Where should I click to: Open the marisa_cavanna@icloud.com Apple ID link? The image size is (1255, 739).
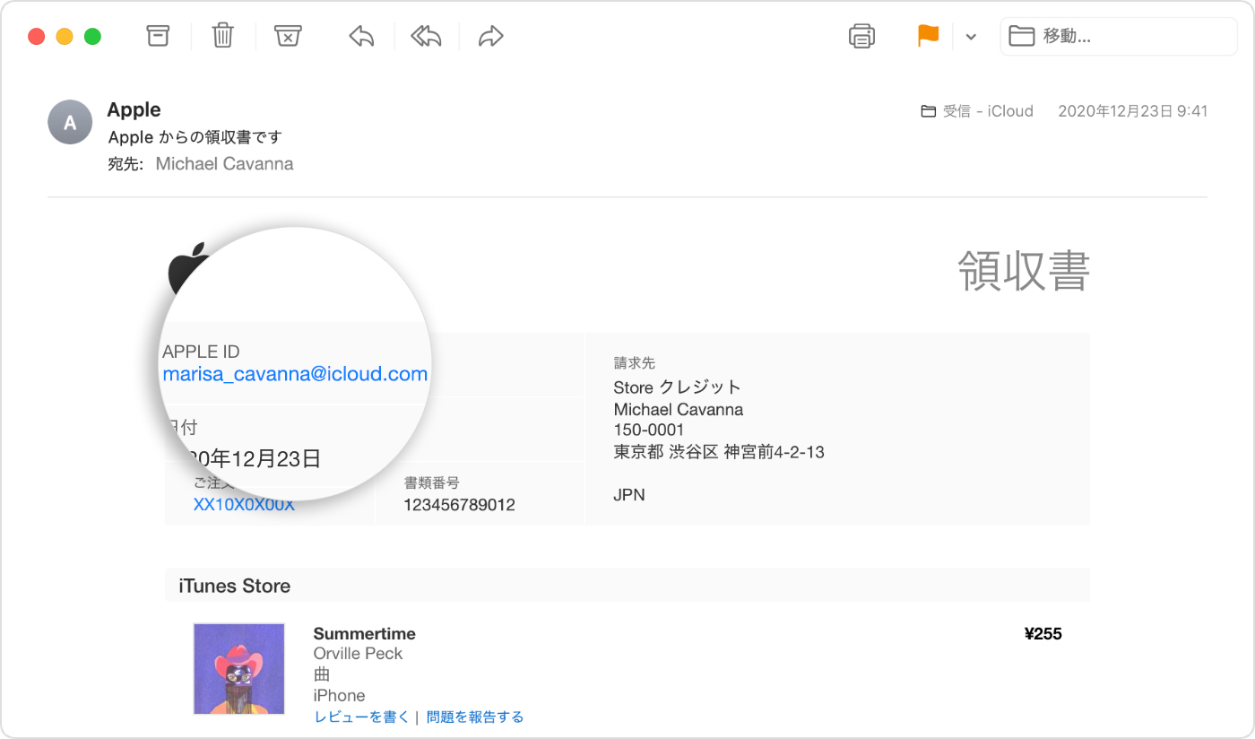295,374
